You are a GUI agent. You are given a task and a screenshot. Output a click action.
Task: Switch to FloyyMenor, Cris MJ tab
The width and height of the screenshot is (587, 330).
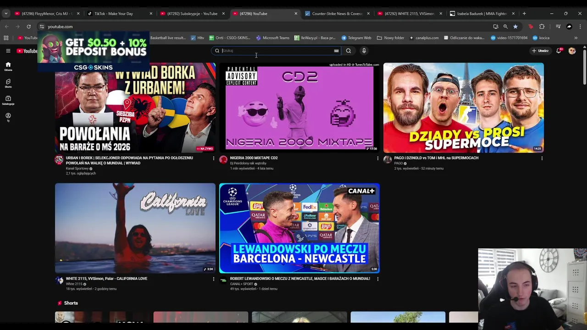coord(47,14)
